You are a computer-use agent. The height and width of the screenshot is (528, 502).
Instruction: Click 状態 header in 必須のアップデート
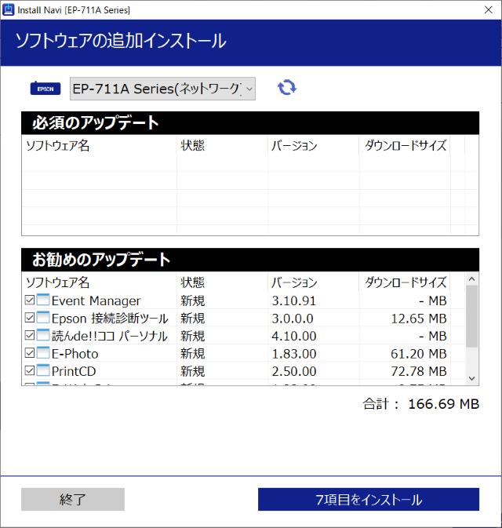coord(193,146)
